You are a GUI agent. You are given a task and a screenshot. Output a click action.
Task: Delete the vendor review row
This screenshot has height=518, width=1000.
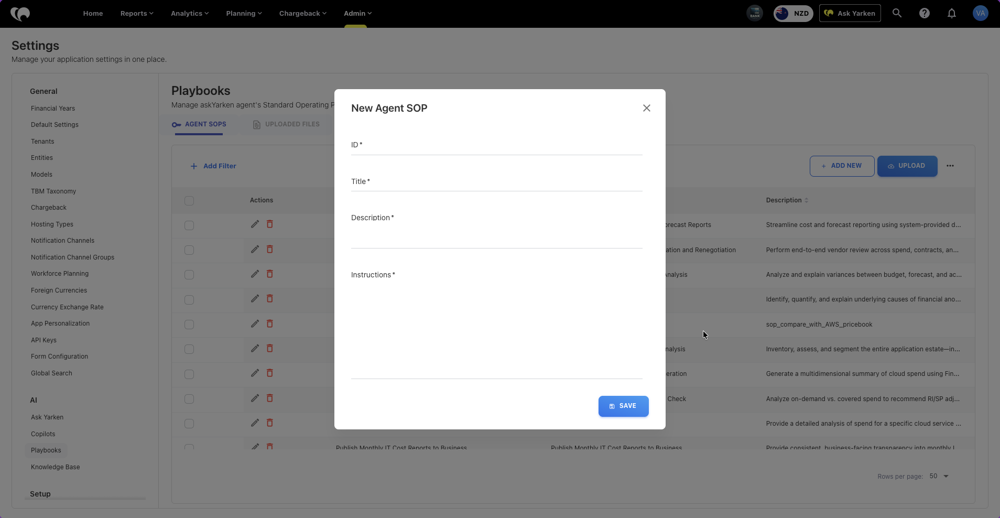click(x=270, y=249)
